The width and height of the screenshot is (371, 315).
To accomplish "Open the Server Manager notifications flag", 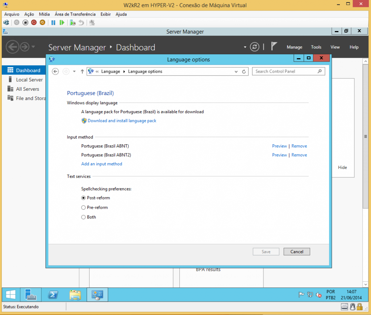I will click(x=274, y=47).
